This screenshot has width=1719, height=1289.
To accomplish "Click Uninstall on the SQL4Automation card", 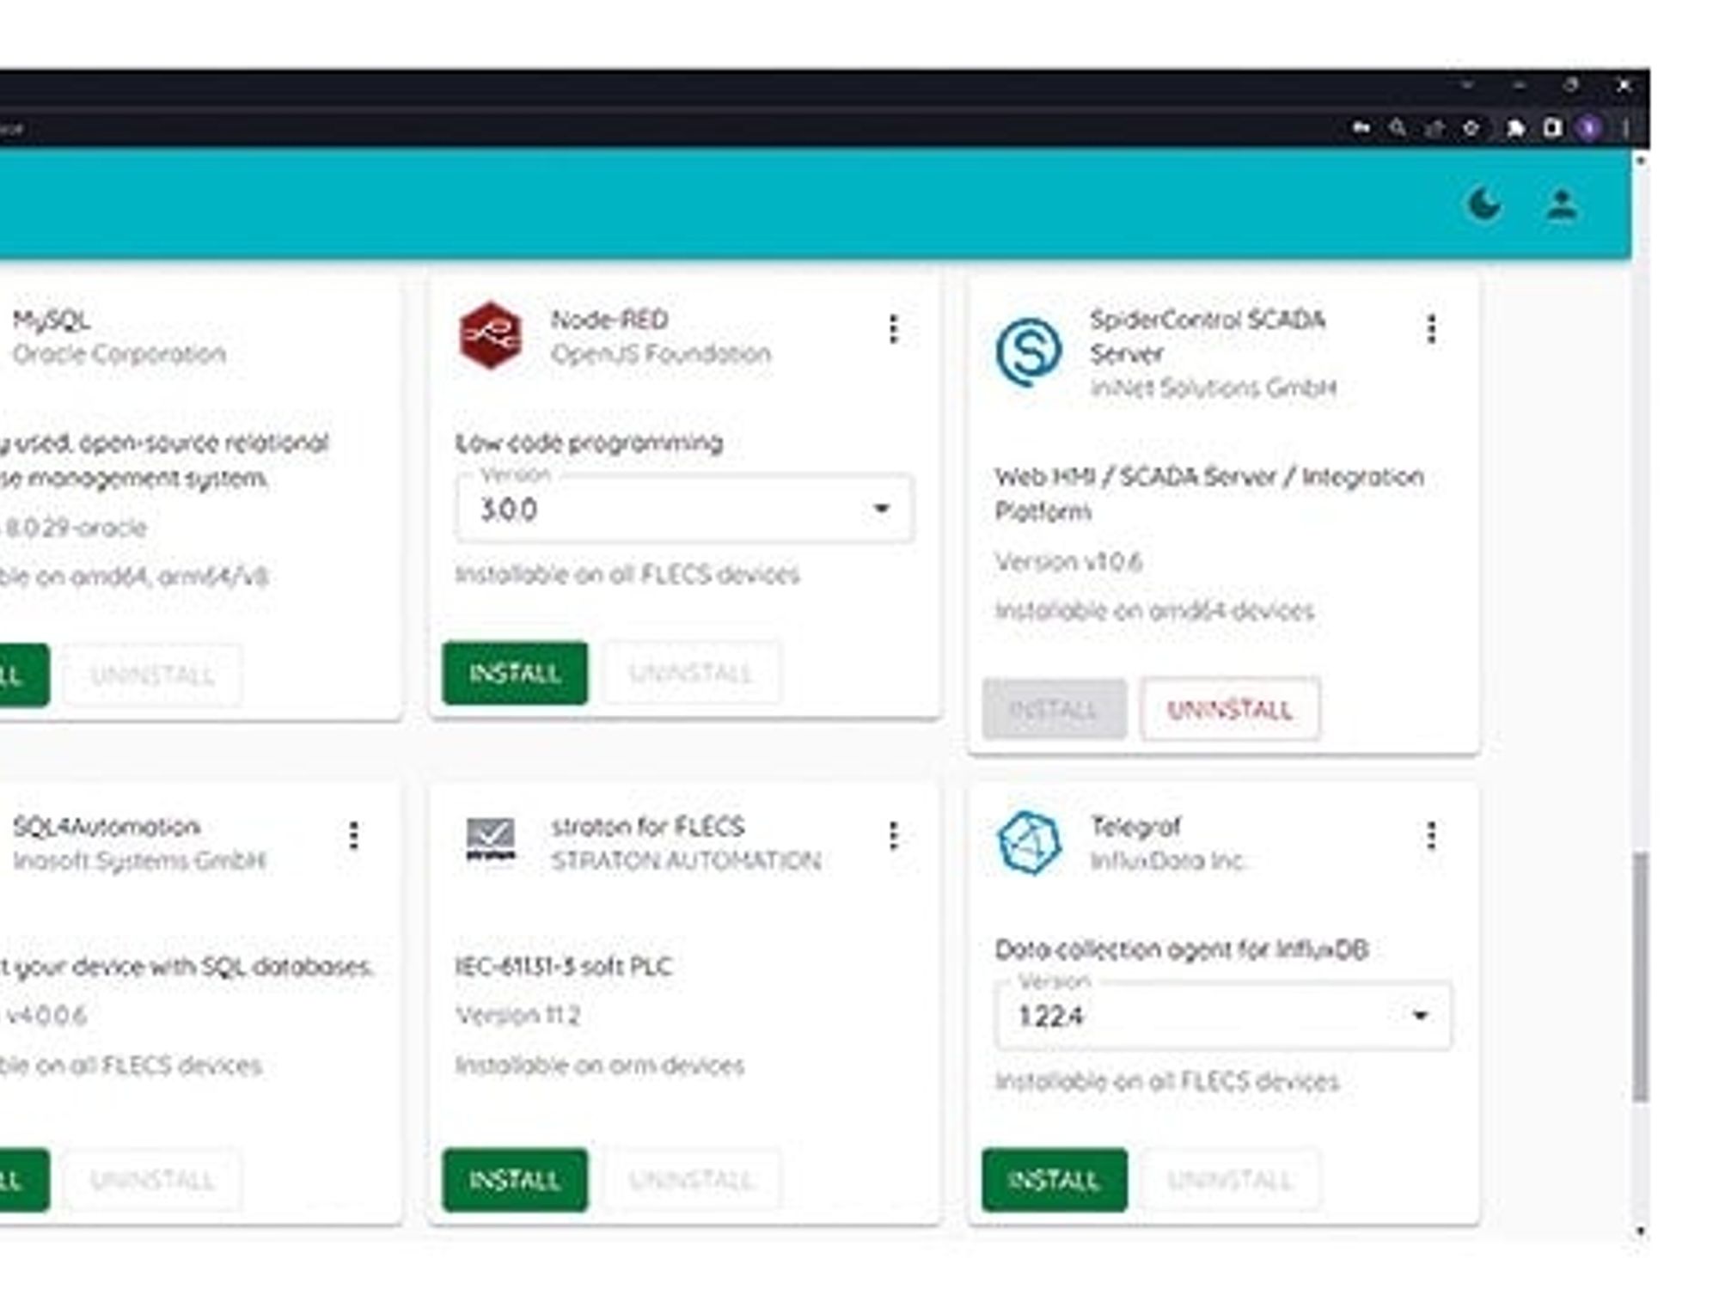I will (152, 1180).
